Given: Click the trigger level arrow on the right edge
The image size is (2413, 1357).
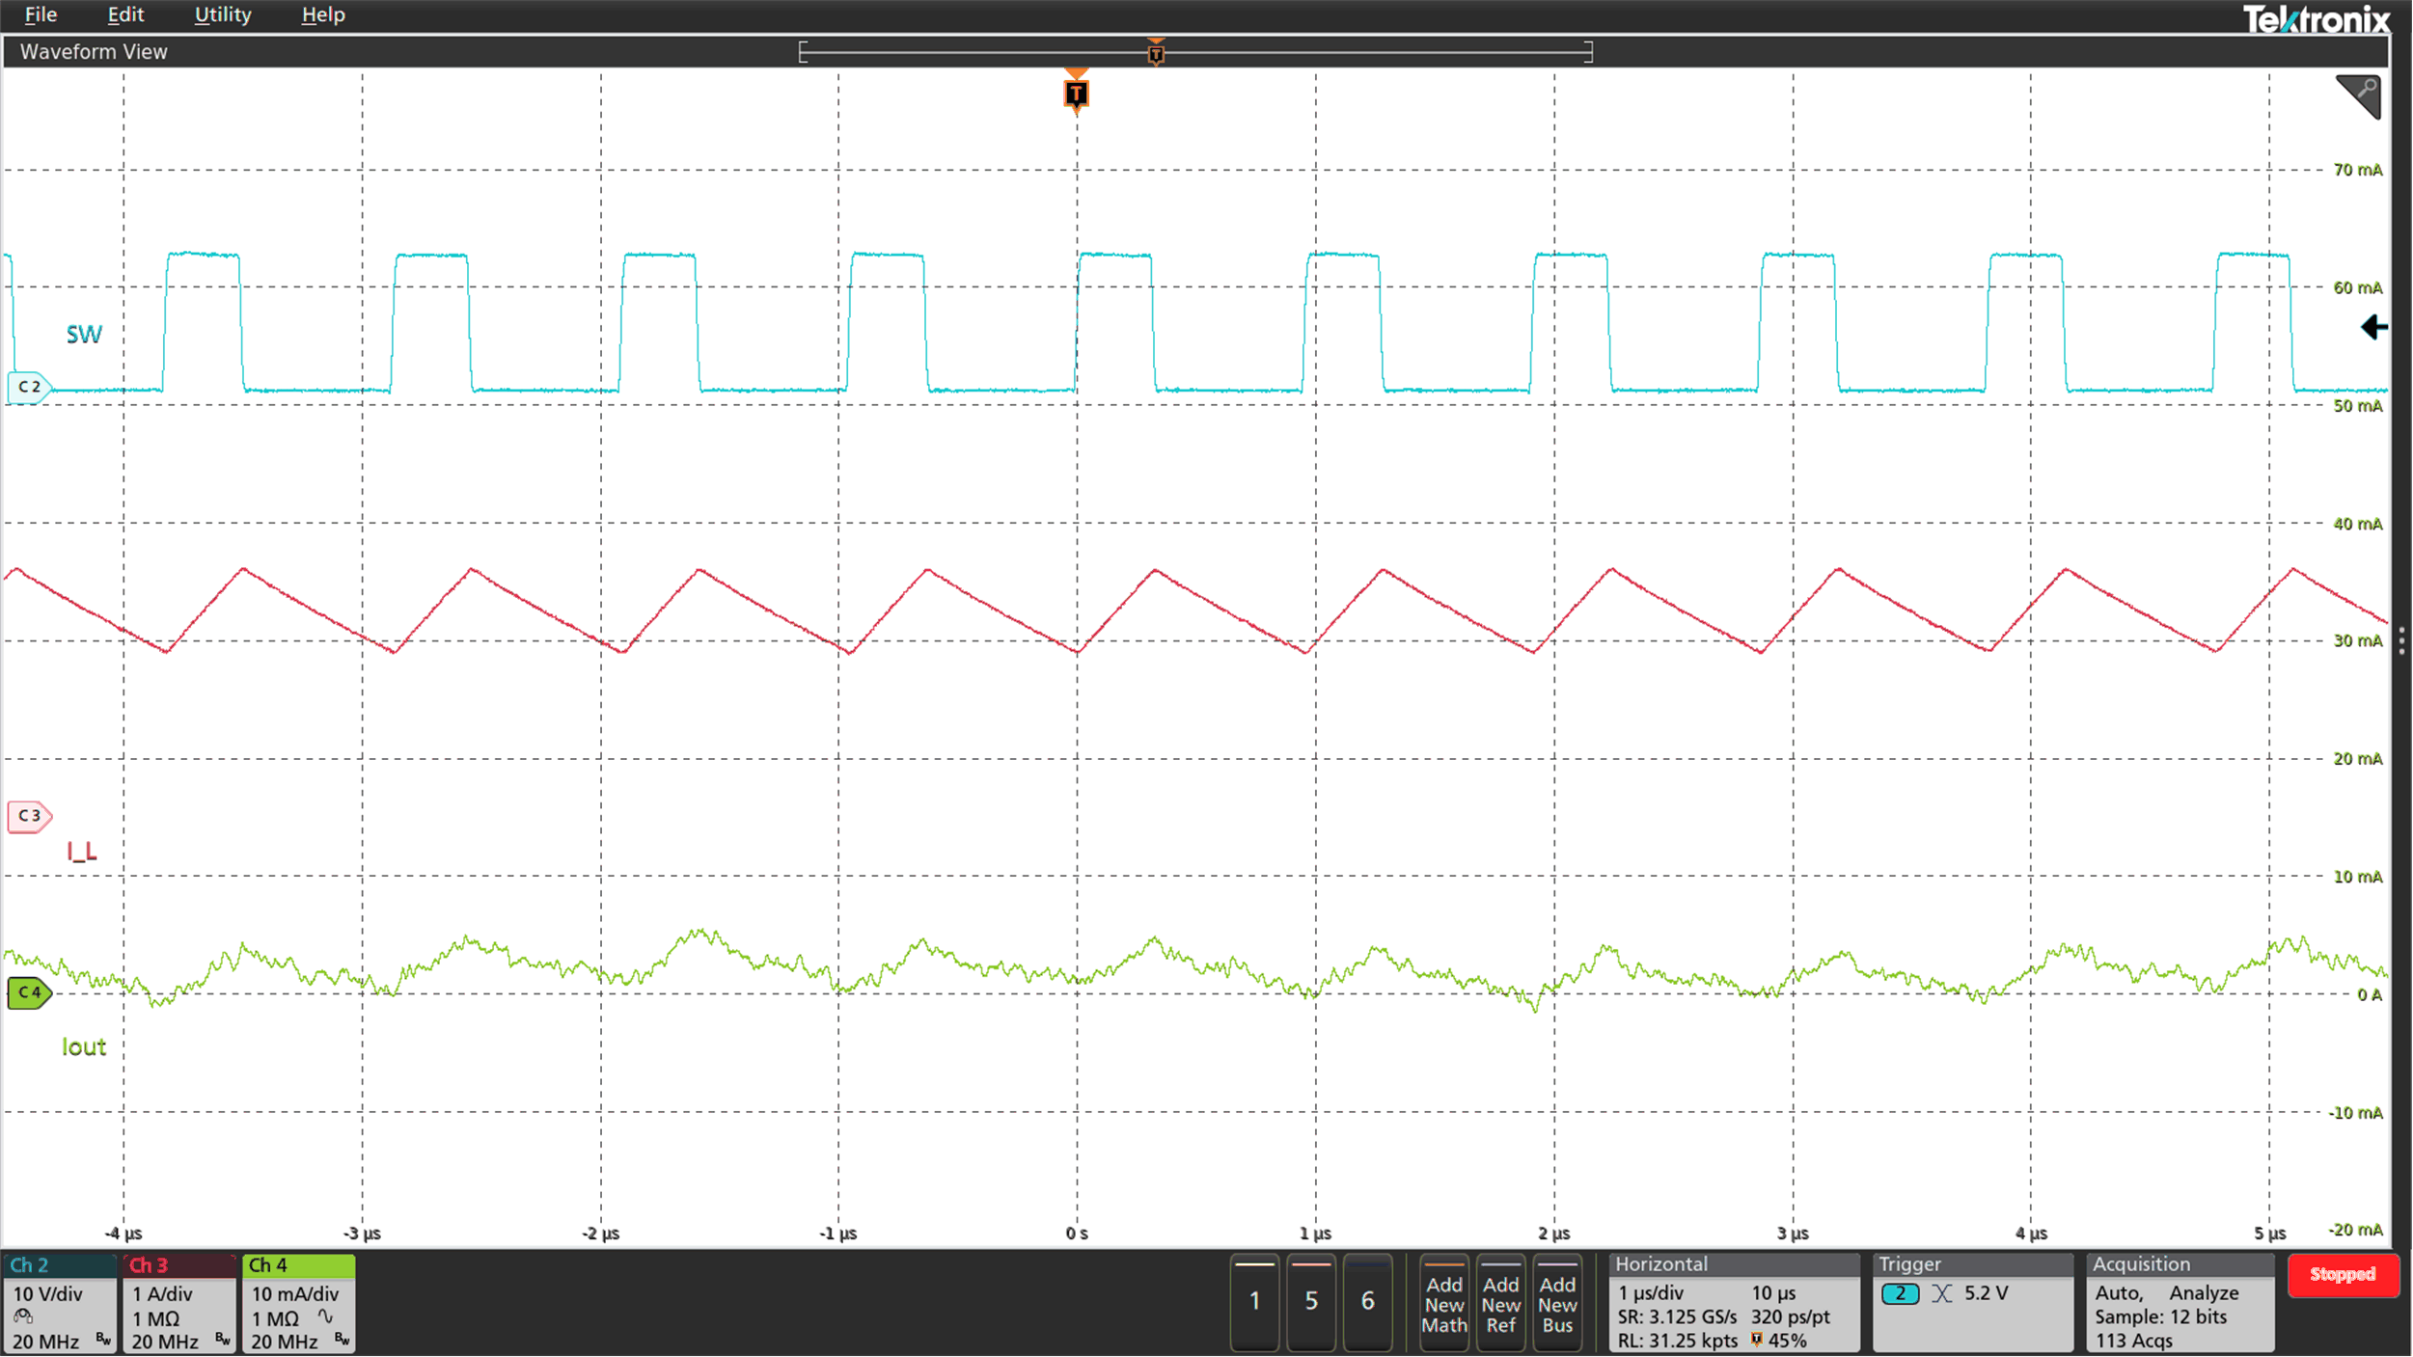Looking at the screenshot, I should point(2372,328).
